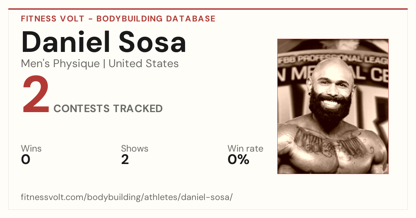Select the 2 value under Shows

(x=125, y=160)
